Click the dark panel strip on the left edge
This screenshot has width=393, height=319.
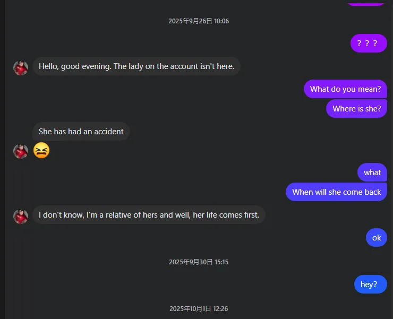click(2, 159)
